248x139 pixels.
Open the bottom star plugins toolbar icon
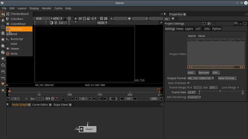(x=3, y=90)
